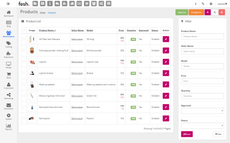
Task: Add a new product with plus button
Action: 207,12
